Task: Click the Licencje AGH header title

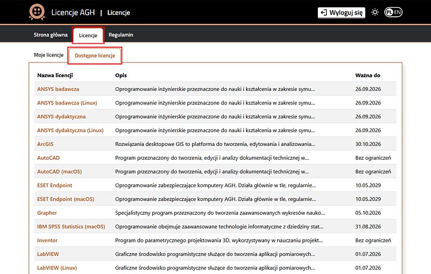Action: (73, 13)
